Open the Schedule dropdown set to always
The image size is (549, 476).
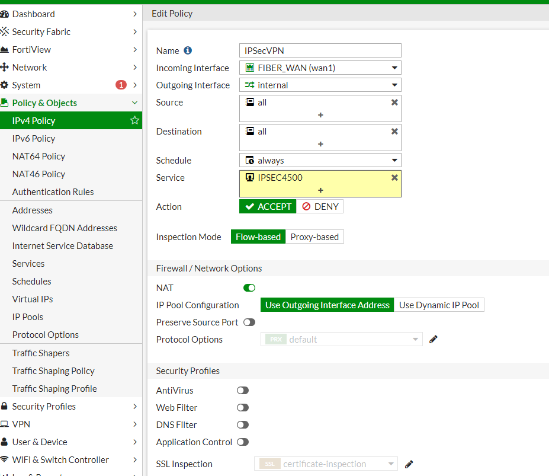click(x=320, y=161)
